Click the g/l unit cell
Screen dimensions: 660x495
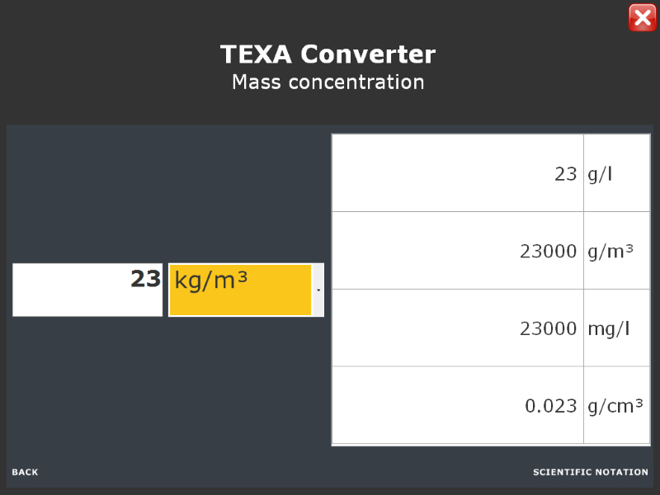(616, 173)
